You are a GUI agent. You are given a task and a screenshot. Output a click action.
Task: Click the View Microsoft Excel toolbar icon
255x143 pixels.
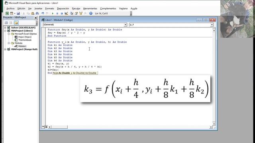pos(7,14)
